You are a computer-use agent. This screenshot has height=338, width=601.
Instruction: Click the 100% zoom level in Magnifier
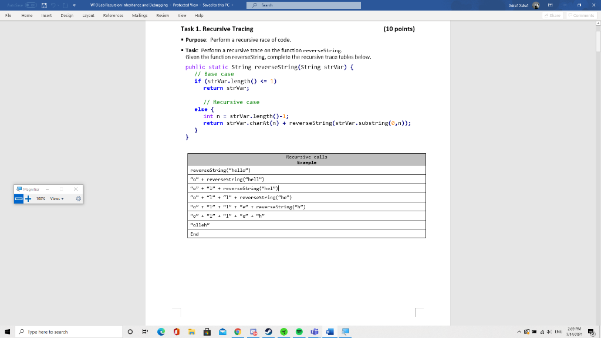[x=40, y=199]
